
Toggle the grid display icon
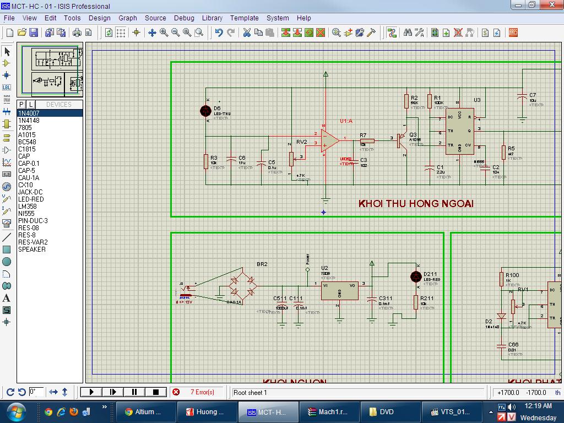121,33
